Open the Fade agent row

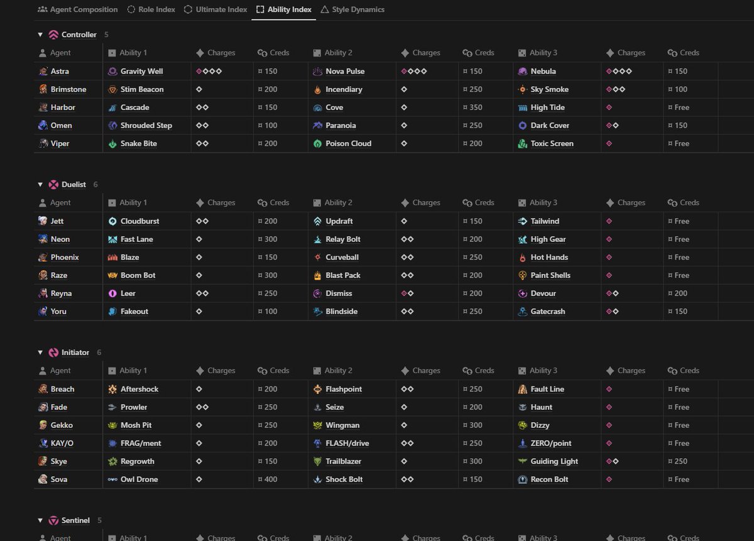pyautogui.click(x=59, y=407)
